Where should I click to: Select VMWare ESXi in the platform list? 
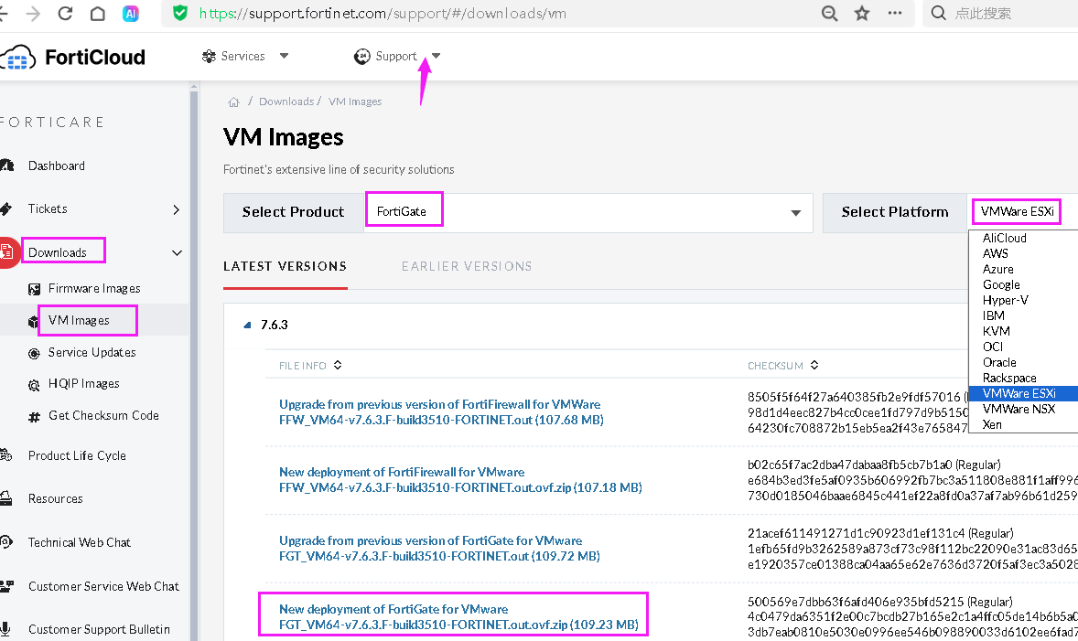coord(1023,394)
